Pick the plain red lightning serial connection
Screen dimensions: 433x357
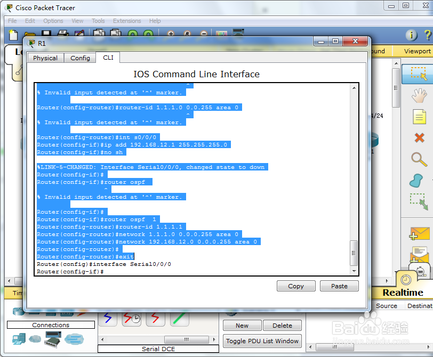[156, 318]
